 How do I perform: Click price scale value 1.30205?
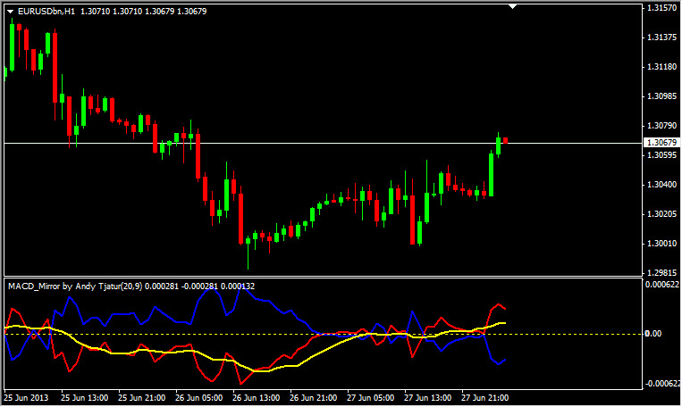click(661, 213)
